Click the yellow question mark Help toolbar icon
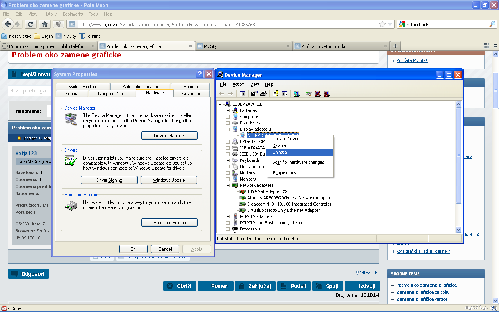 pos(276,94)
